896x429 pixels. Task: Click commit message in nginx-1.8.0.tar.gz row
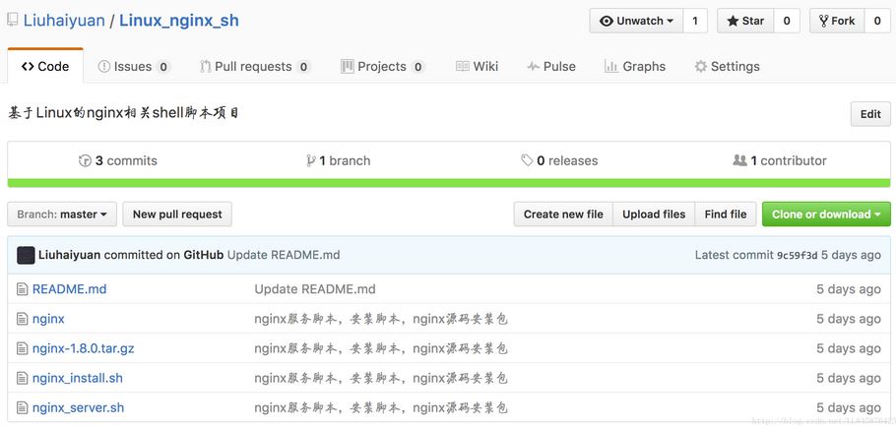coord(381,348)
